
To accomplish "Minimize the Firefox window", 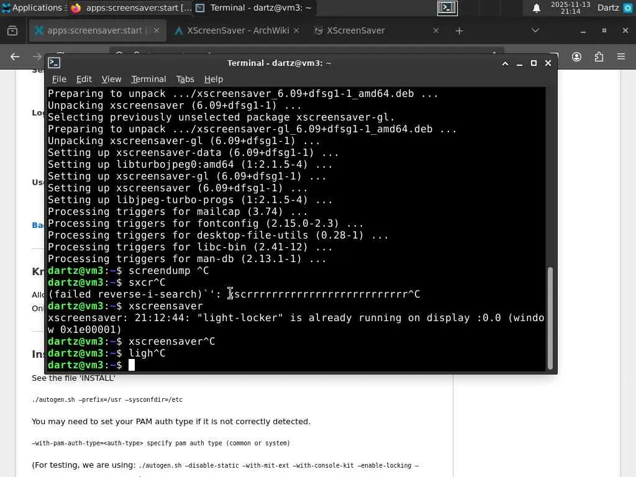I will [x=583, y=31].
